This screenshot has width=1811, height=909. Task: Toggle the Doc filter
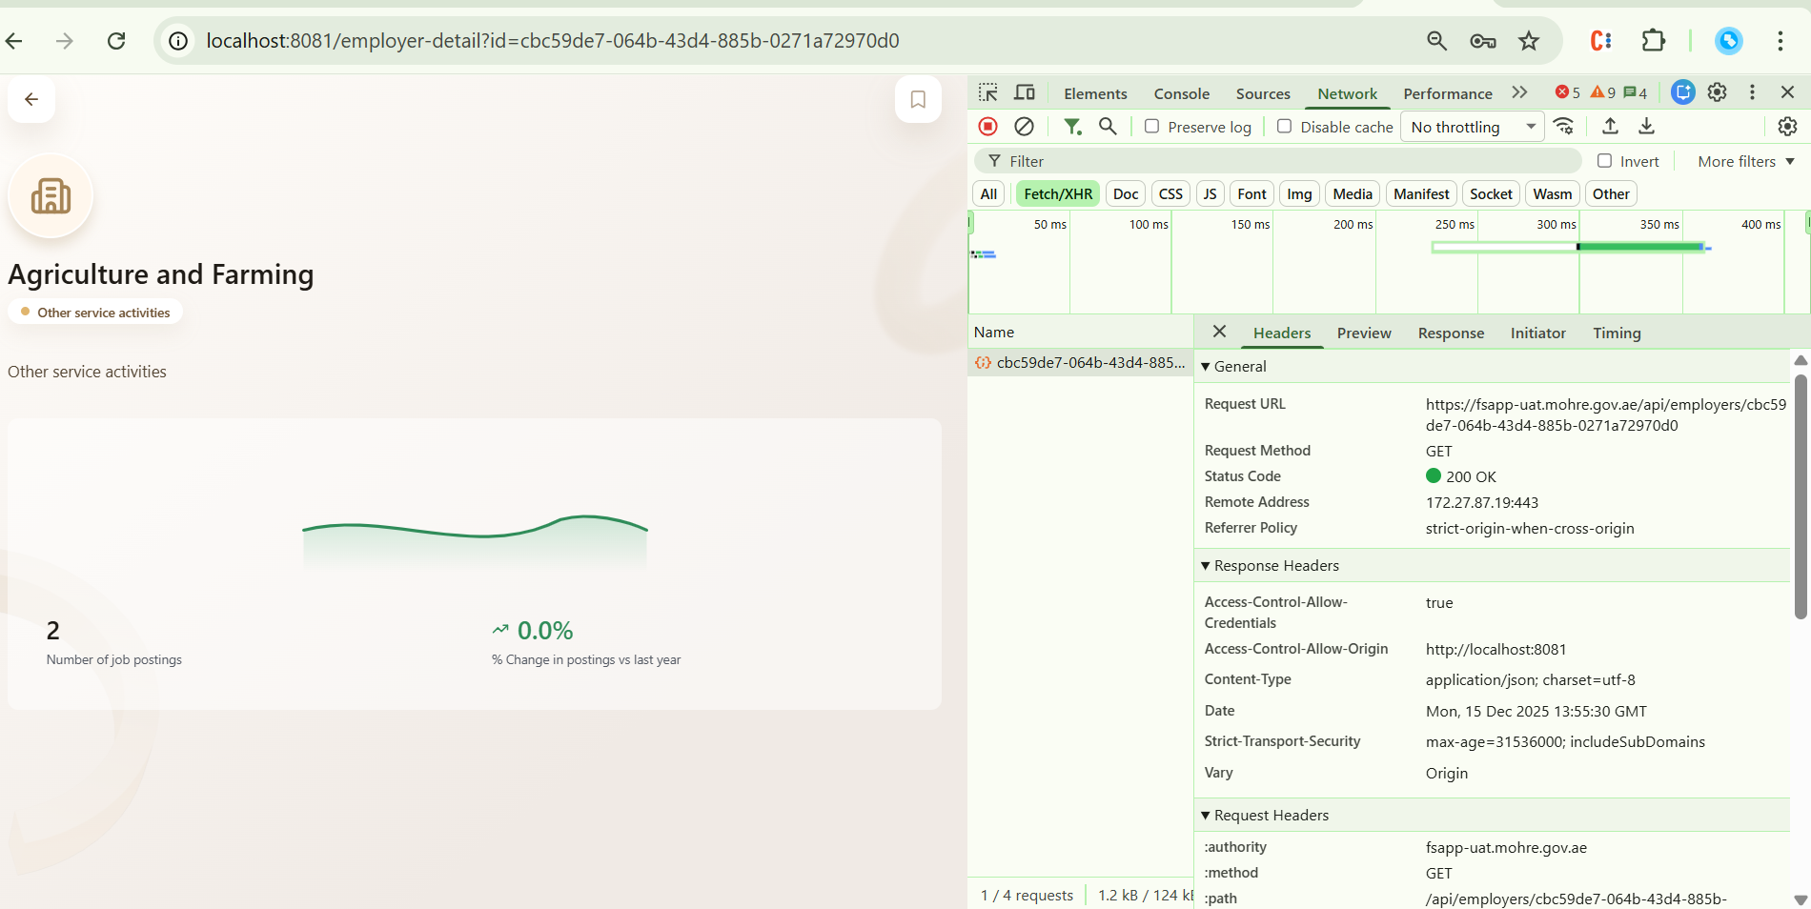point(1126,193)
